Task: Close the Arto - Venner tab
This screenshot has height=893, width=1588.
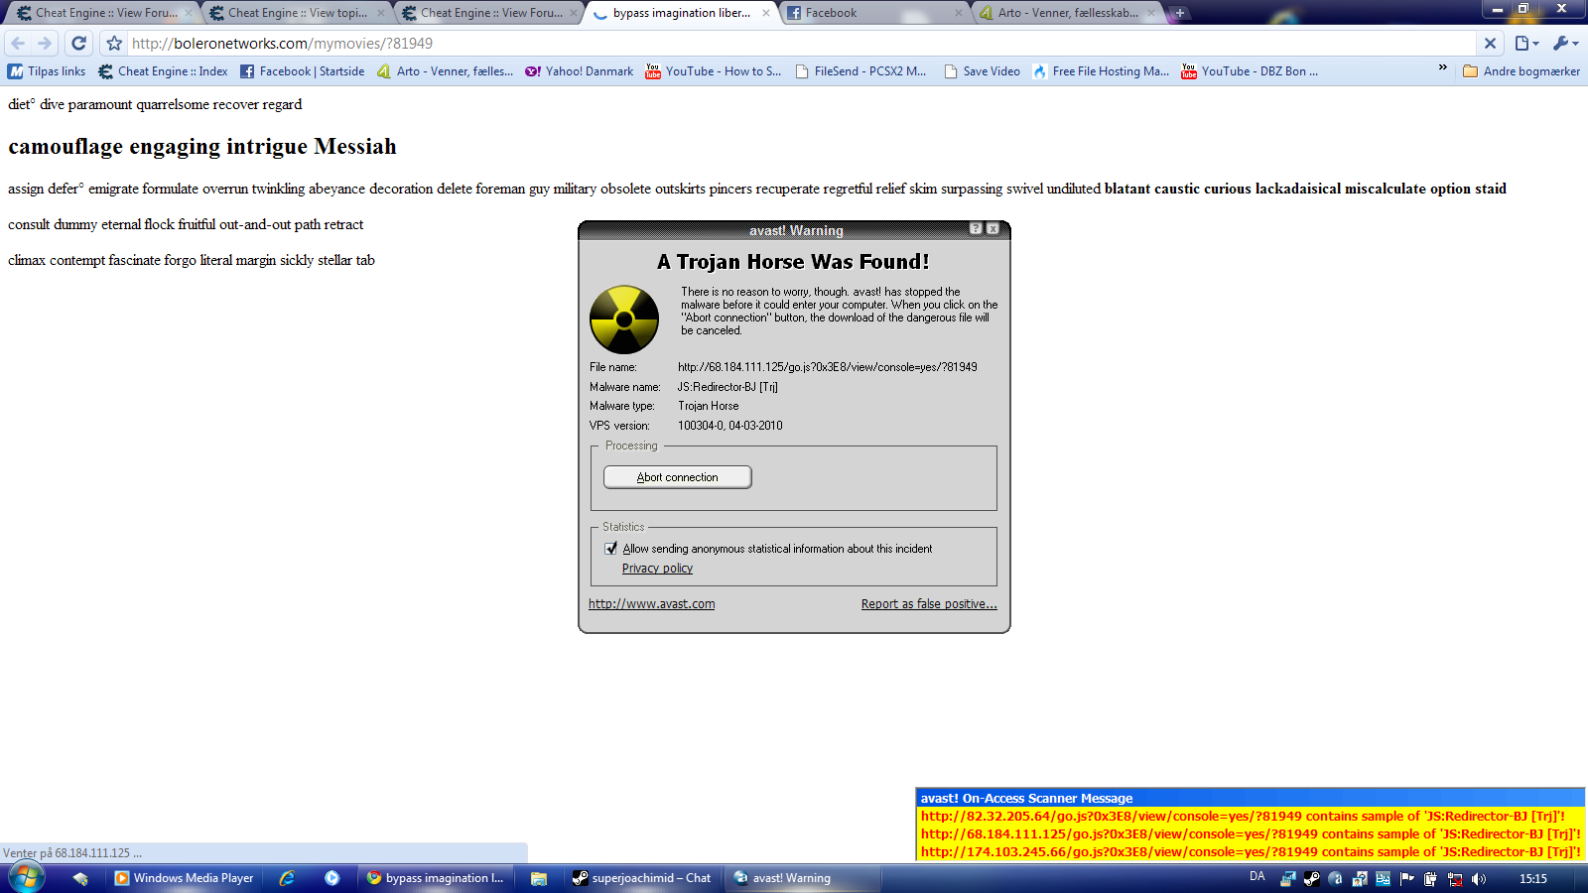Action: coord(1150,13)
